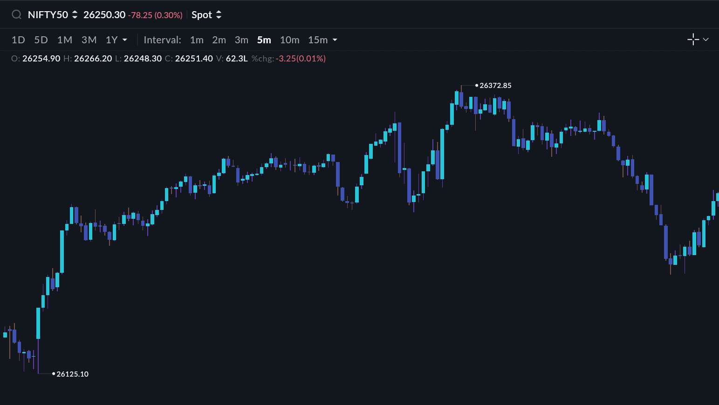Screen dimensions: 719x405
Task: Switch to 1M time range
Action: (x=64, y=40)
